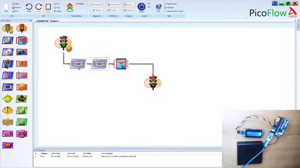Redo the last action
Image resolution: width=300 pixels, height=168 pixels.
(x=38, y=7)
